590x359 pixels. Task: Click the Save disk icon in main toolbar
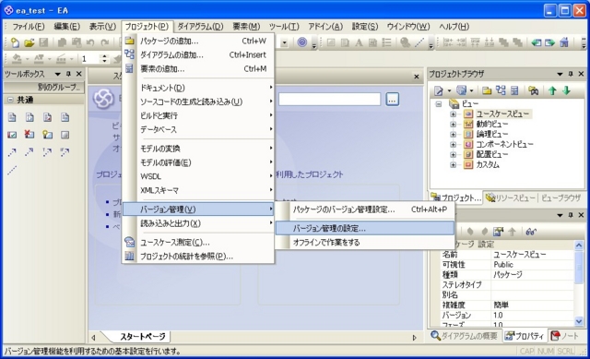[43, 42]
